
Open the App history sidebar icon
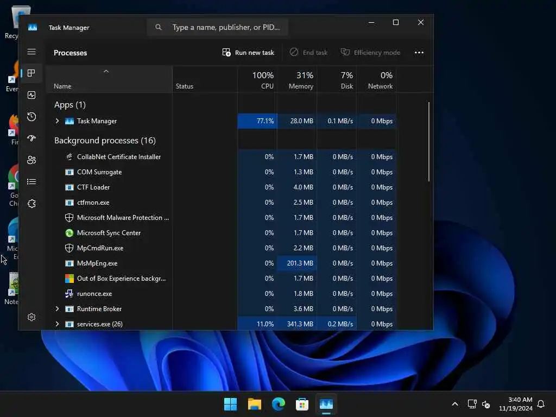(x=31, y=117)
